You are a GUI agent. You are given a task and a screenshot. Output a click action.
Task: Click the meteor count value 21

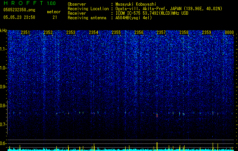[x=54, y=17]
